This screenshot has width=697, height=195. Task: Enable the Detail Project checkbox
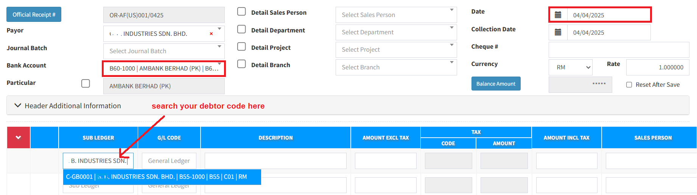(x=241, y=47)
